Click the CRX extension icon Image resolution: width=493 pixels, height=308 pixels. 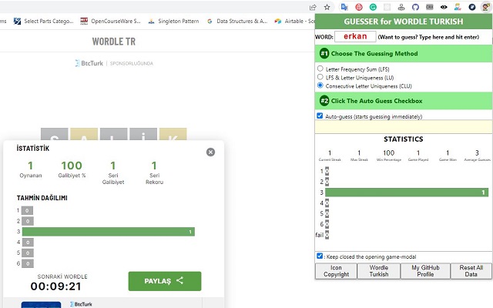pos(430,7)
